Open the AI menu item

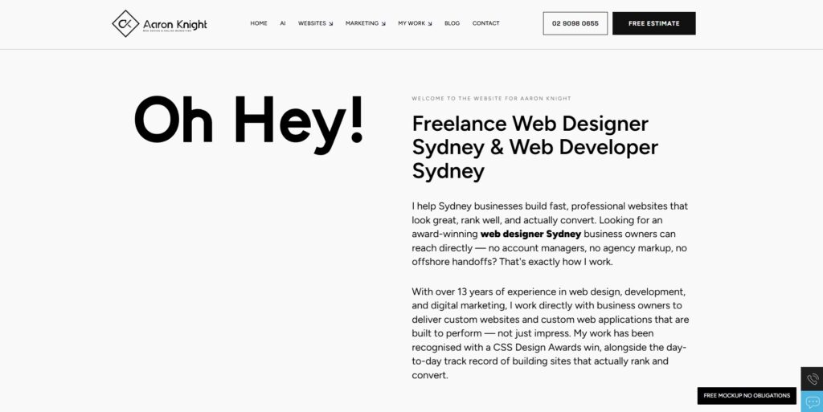[x=283, y=23]
